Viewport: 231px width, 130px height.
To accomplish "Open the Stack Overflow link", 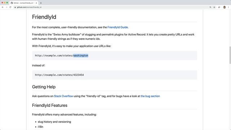I will click(64, 96).
